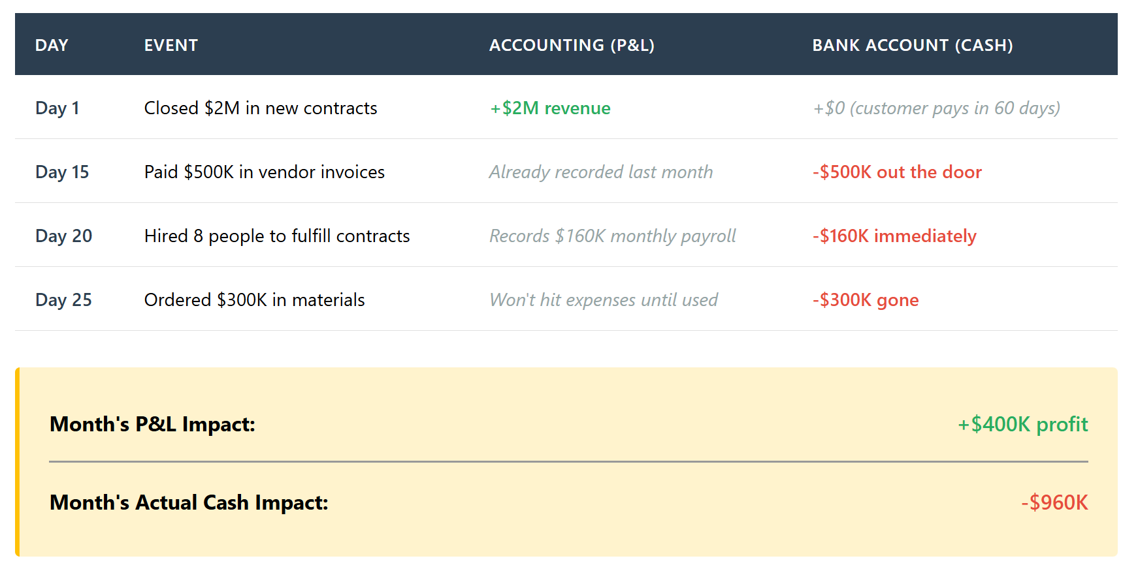This screenshot has width=1138, height=569.
Task: Click the EVENT column header
Action: click(x=171, y=45)
